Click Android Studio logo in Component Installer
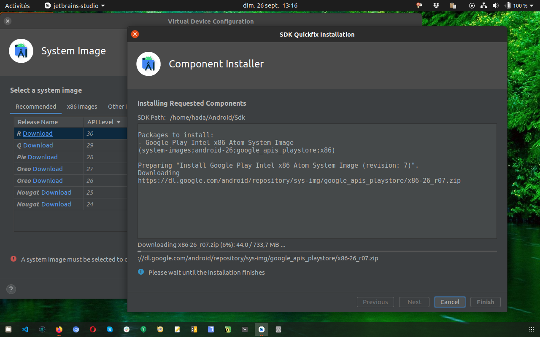 click(x=148, y=64)
